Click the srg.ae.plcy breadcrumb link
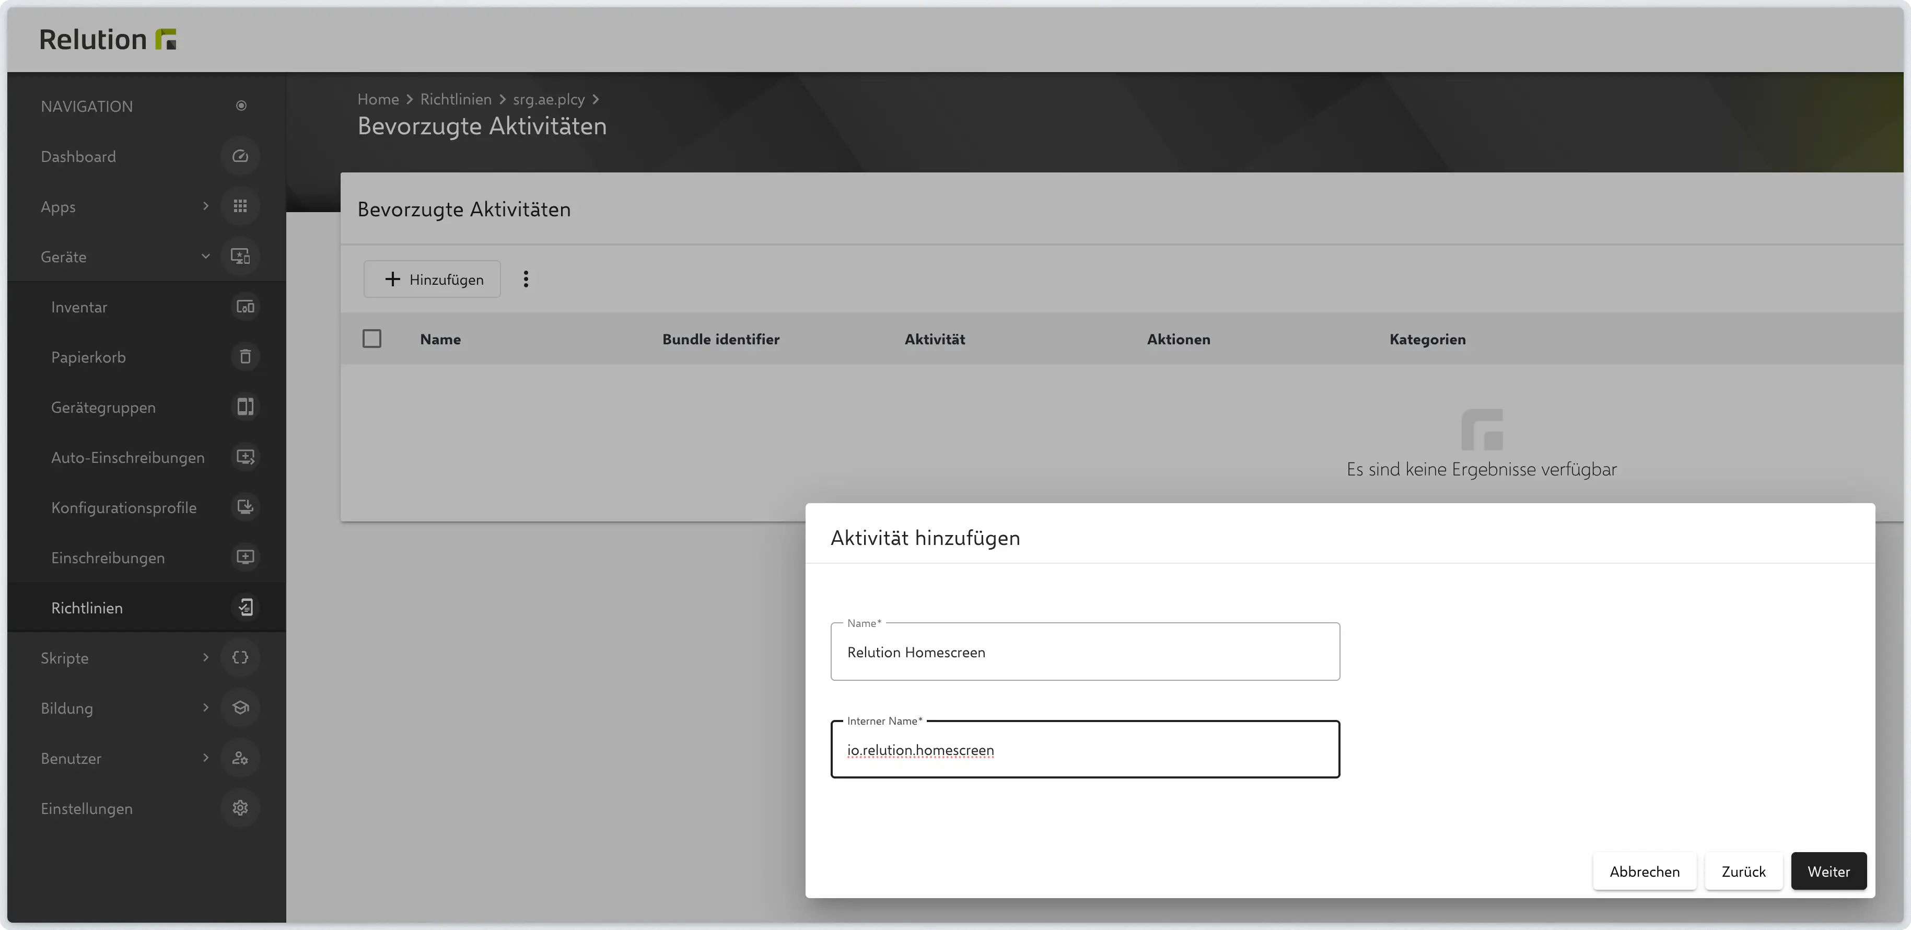1911x930 pixels. [x=548, y=99]
